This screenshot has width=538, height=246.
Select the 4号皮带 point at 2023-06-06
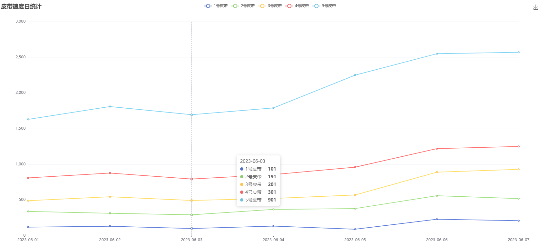[437, 149]
